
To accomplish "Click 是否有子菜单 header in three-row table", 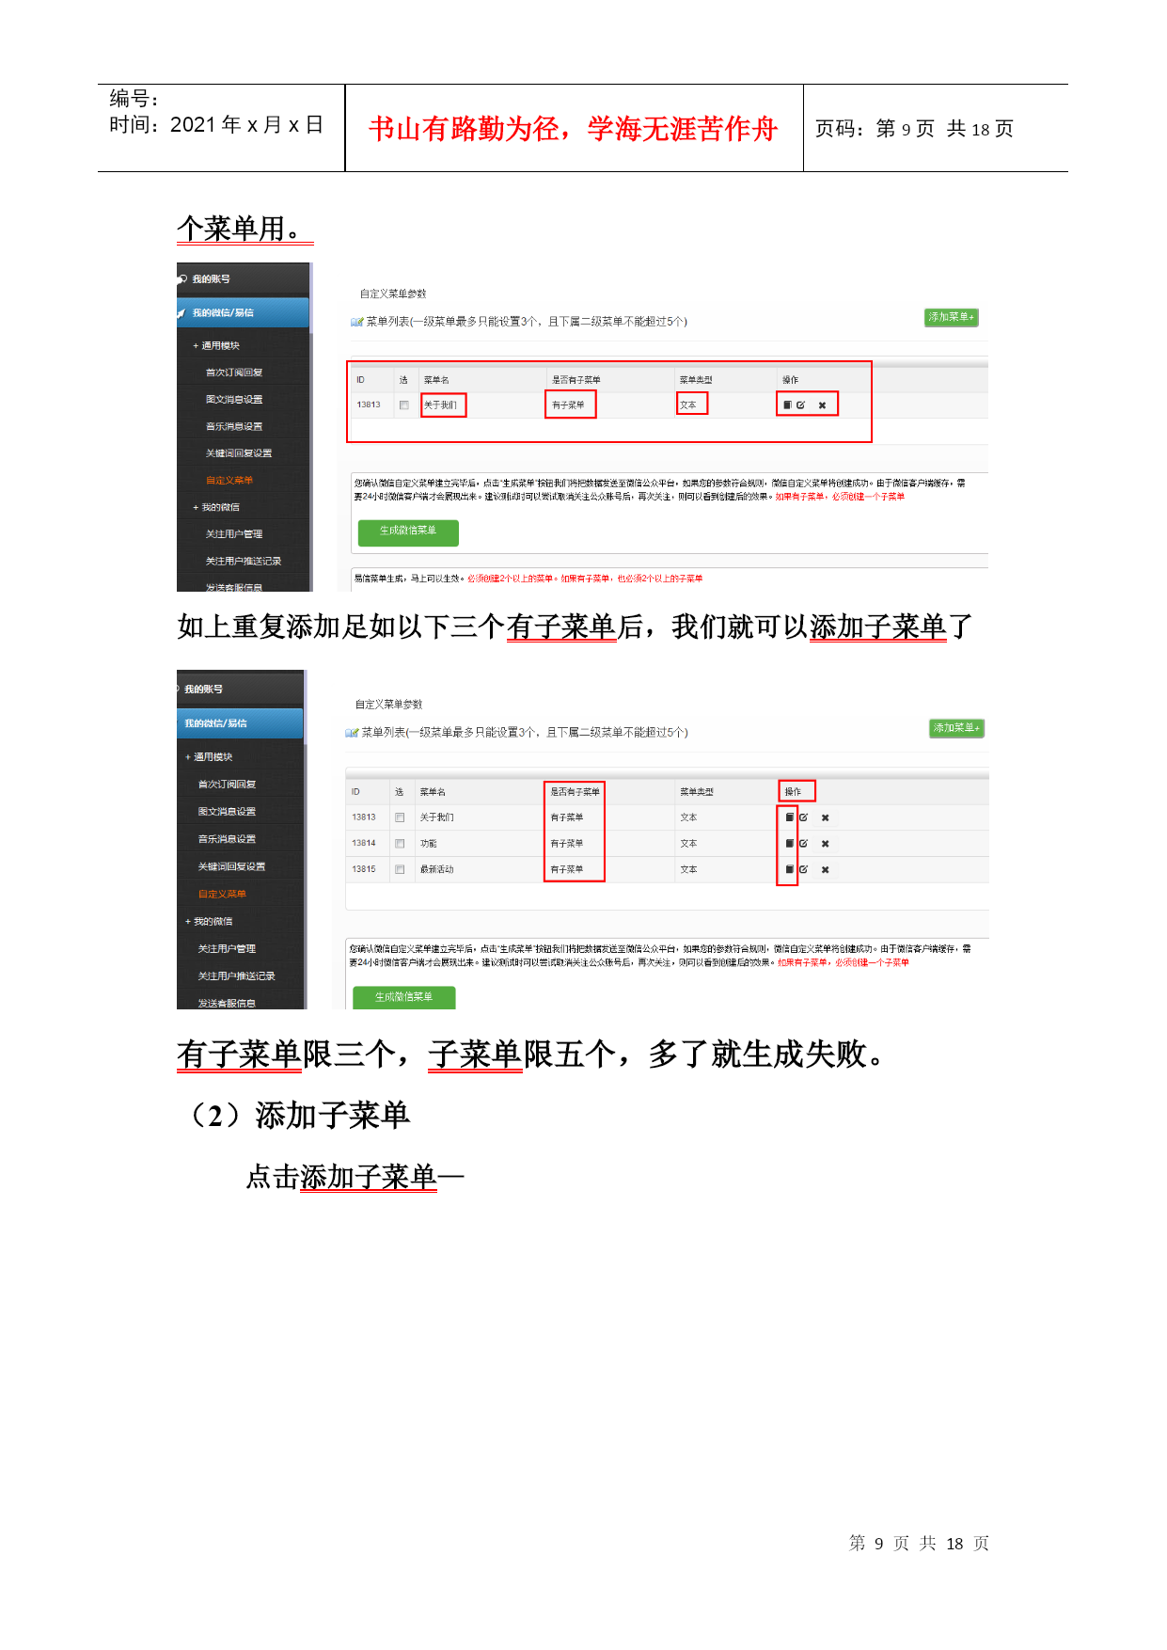I will click(575, 792).
